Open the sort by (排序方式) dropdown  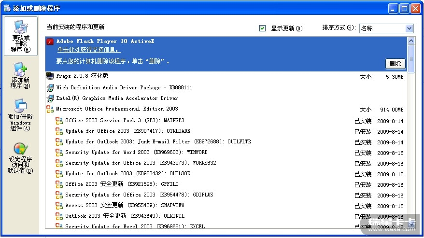386,28
